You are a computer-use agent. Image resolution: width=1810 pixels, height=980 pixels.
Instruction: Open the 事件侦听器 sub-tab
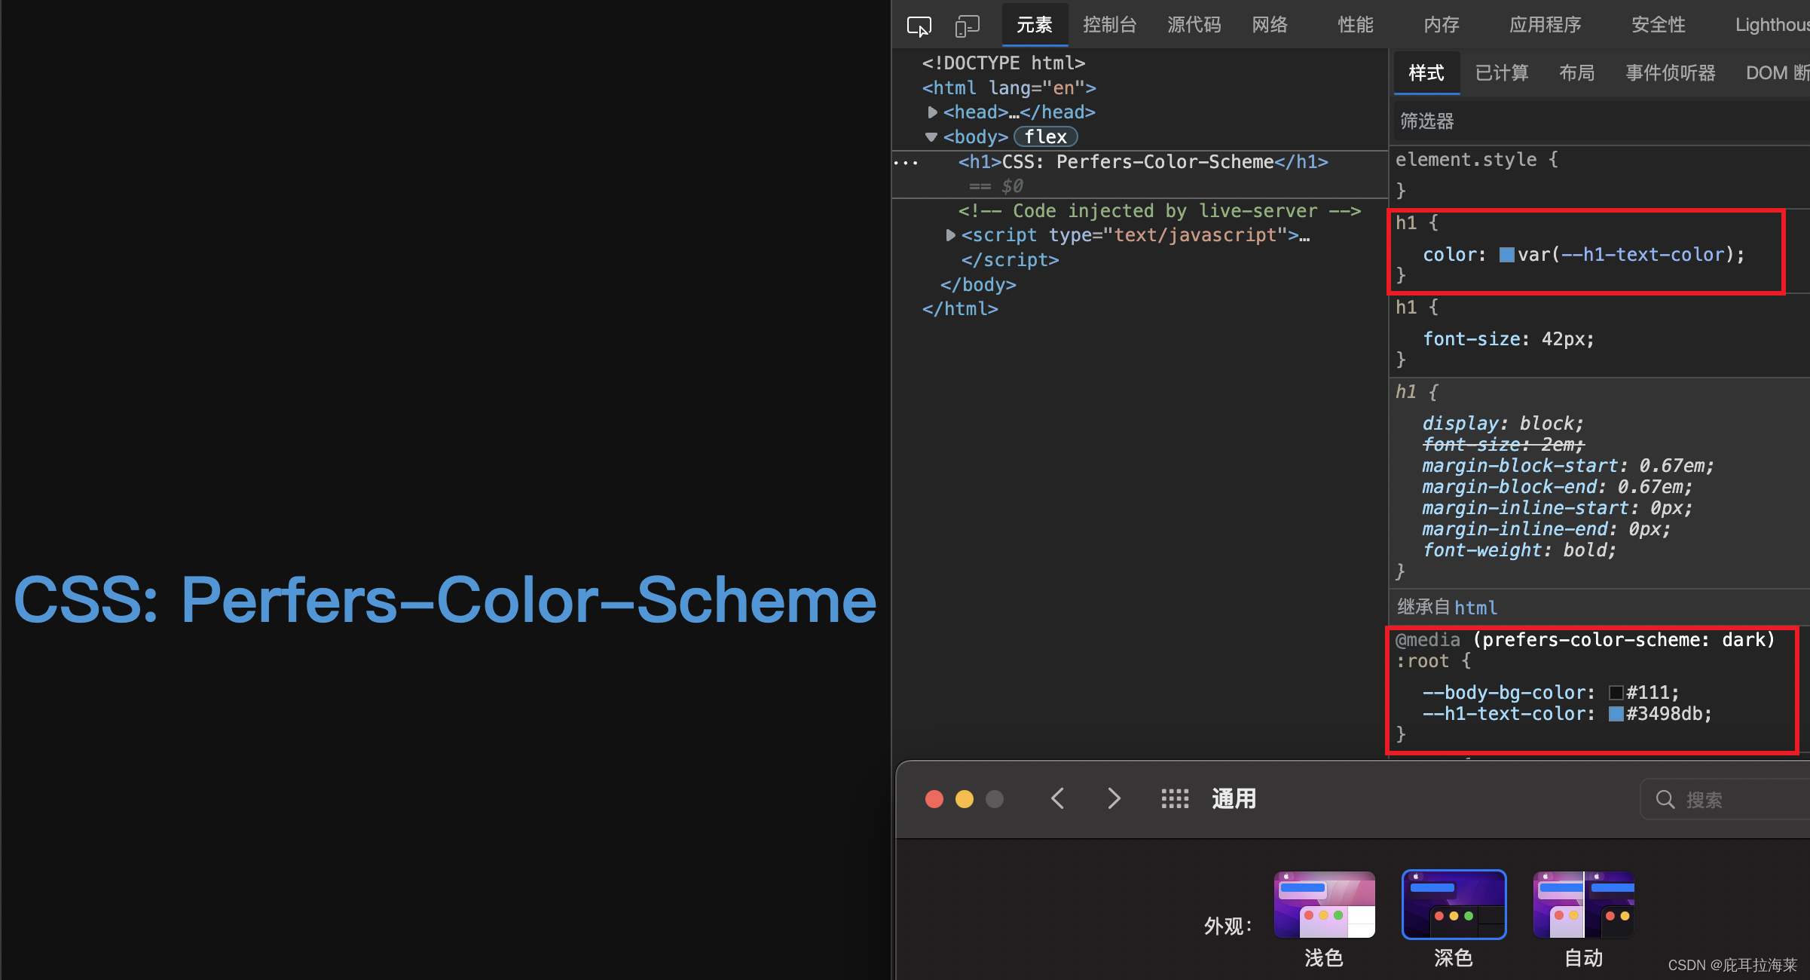point(1671,73)
